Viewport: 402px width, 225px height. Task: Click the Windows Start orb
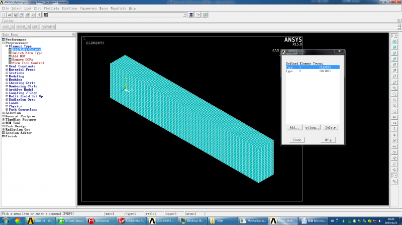coord(5,220)
